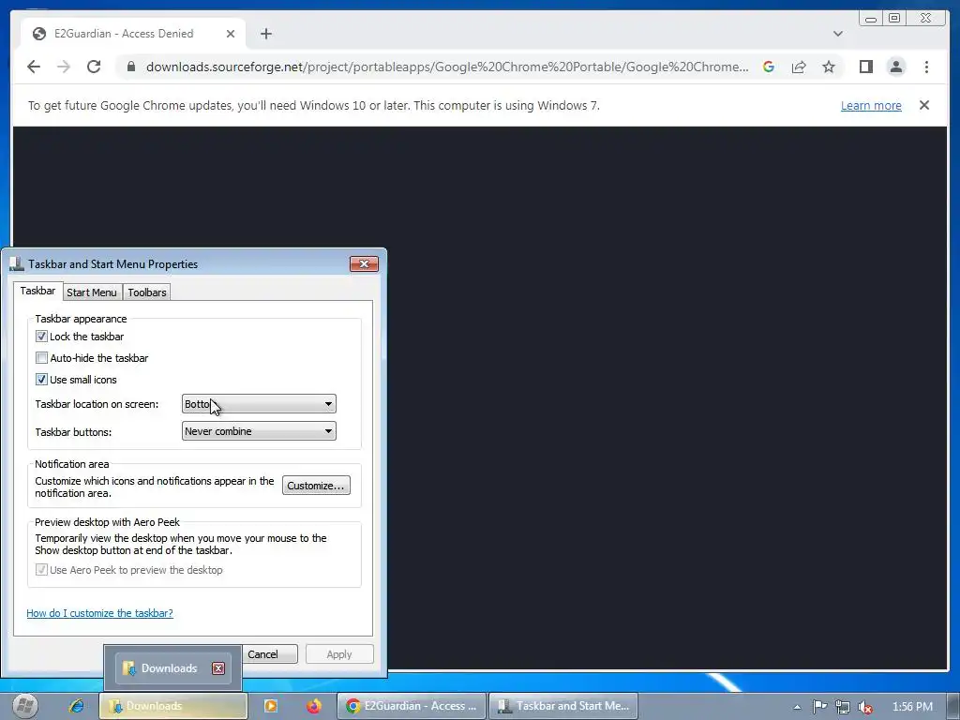Open the clock showing 1:56 PM
Viewport: 960px width, 720px height.
click(912, 707)
